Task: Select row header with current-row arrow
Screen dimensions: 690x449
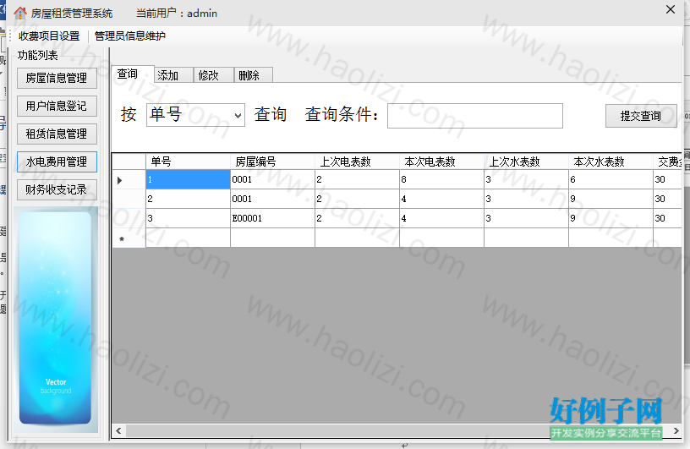Action: pos(129,179)
